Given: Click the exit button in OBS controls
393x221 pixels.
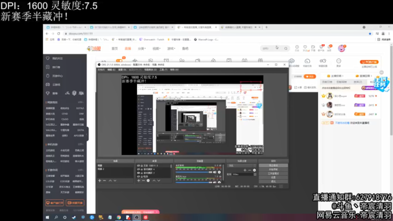Looking at the screenshot, I should [273, 181].
